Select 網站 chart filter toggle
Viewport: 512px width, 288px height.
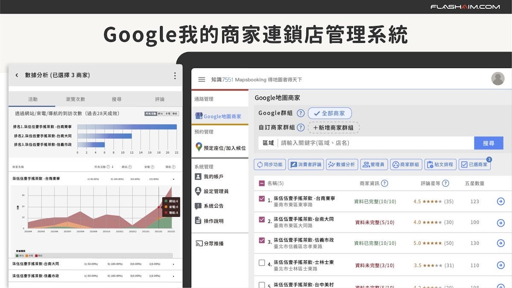[x=160, y=114]
